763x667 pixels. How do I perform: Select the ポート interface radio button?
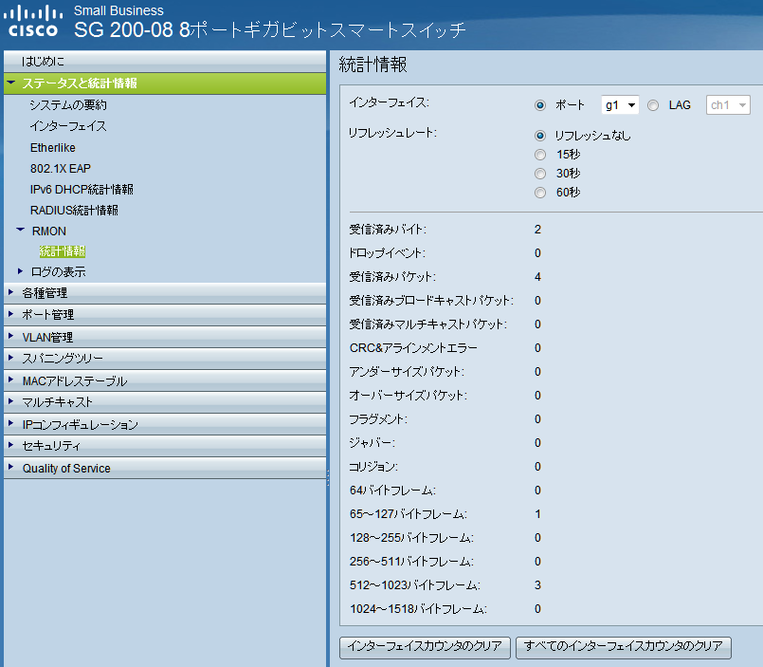(x=539, y=105)
